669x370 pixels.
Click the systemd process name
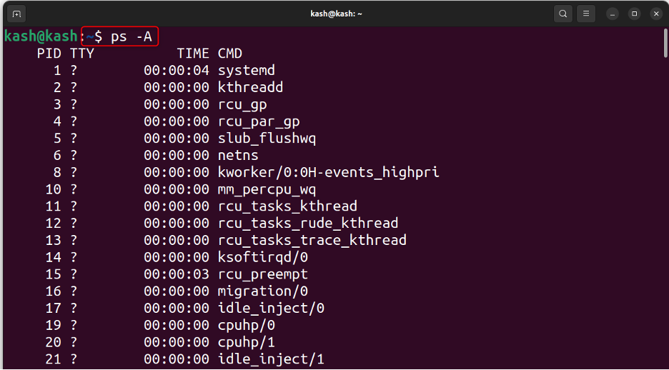point(246,70)
